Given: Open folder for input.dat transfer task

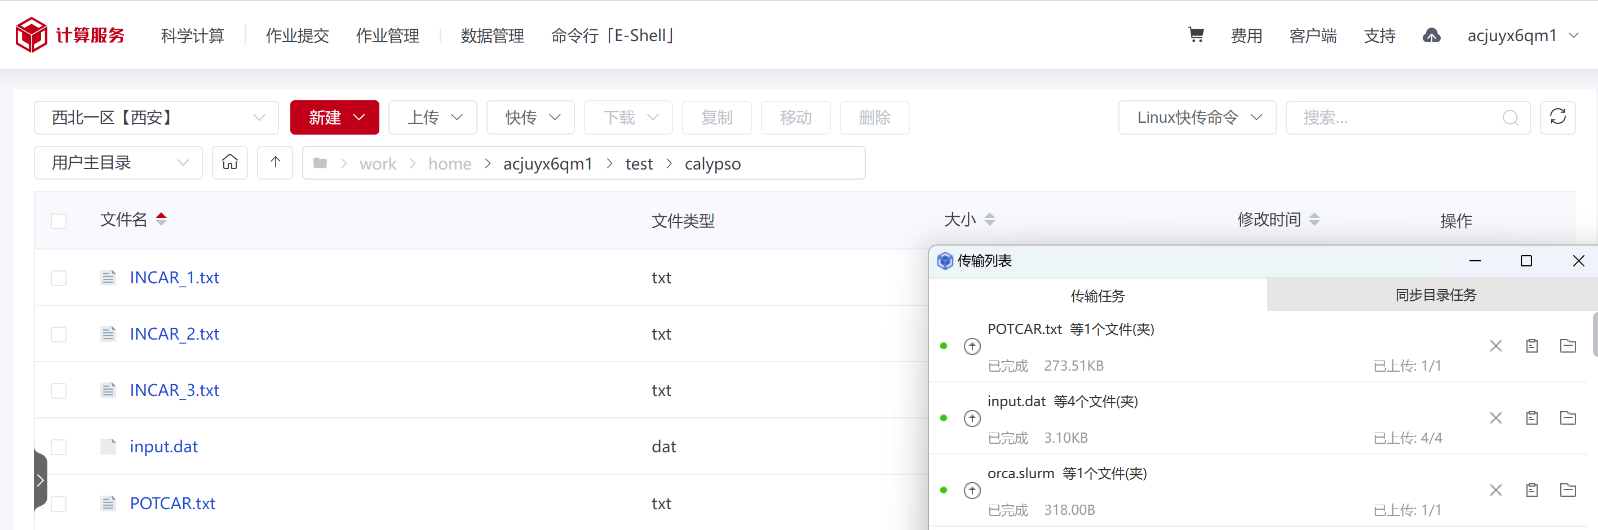Looking at the screenshot, I should pyautogui.click(x=1568, y=418).
